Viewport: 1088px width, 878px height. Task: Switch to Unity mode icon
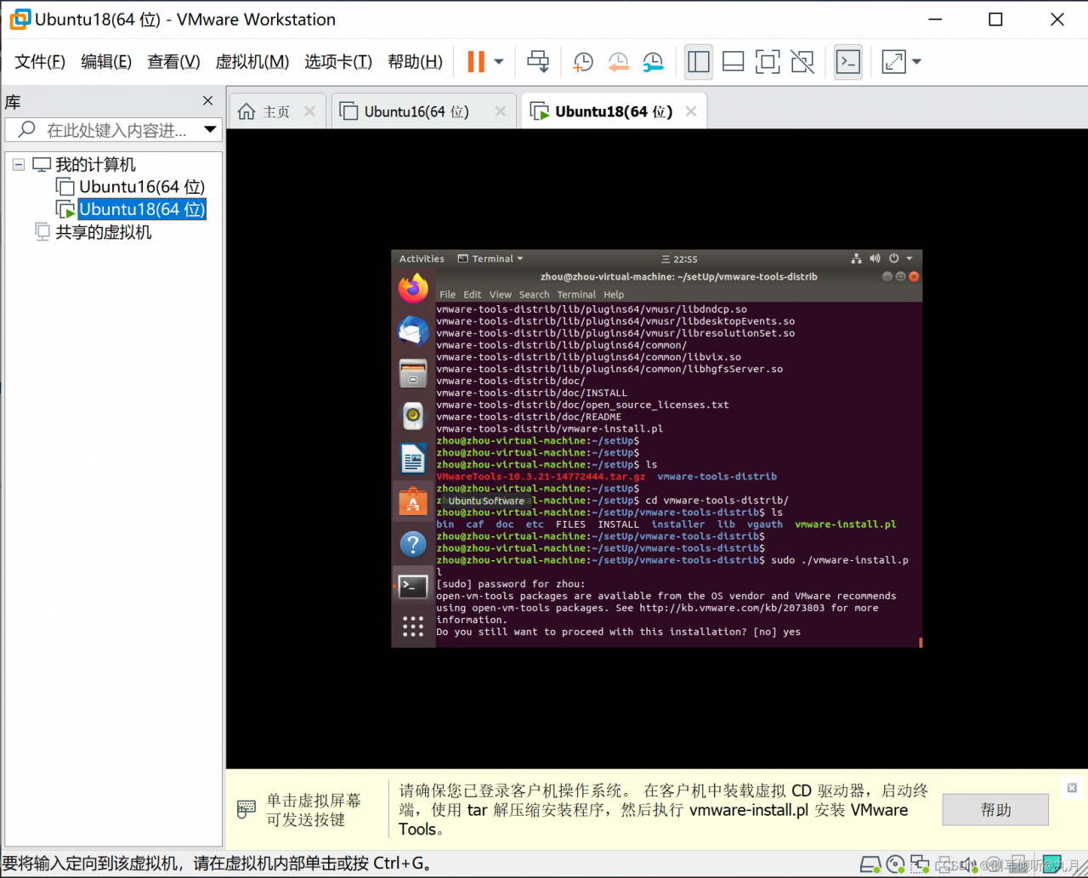802,61
